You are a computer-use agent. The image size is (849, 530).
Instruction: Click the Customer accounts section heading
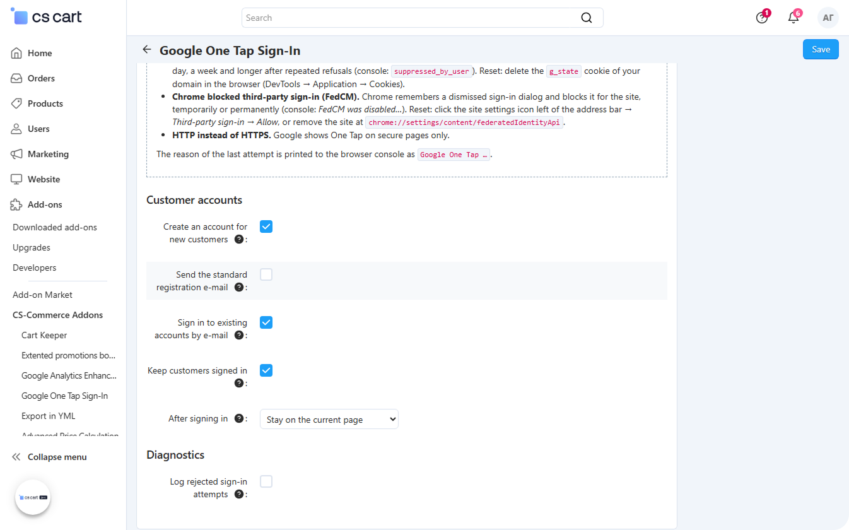(194, 200)
